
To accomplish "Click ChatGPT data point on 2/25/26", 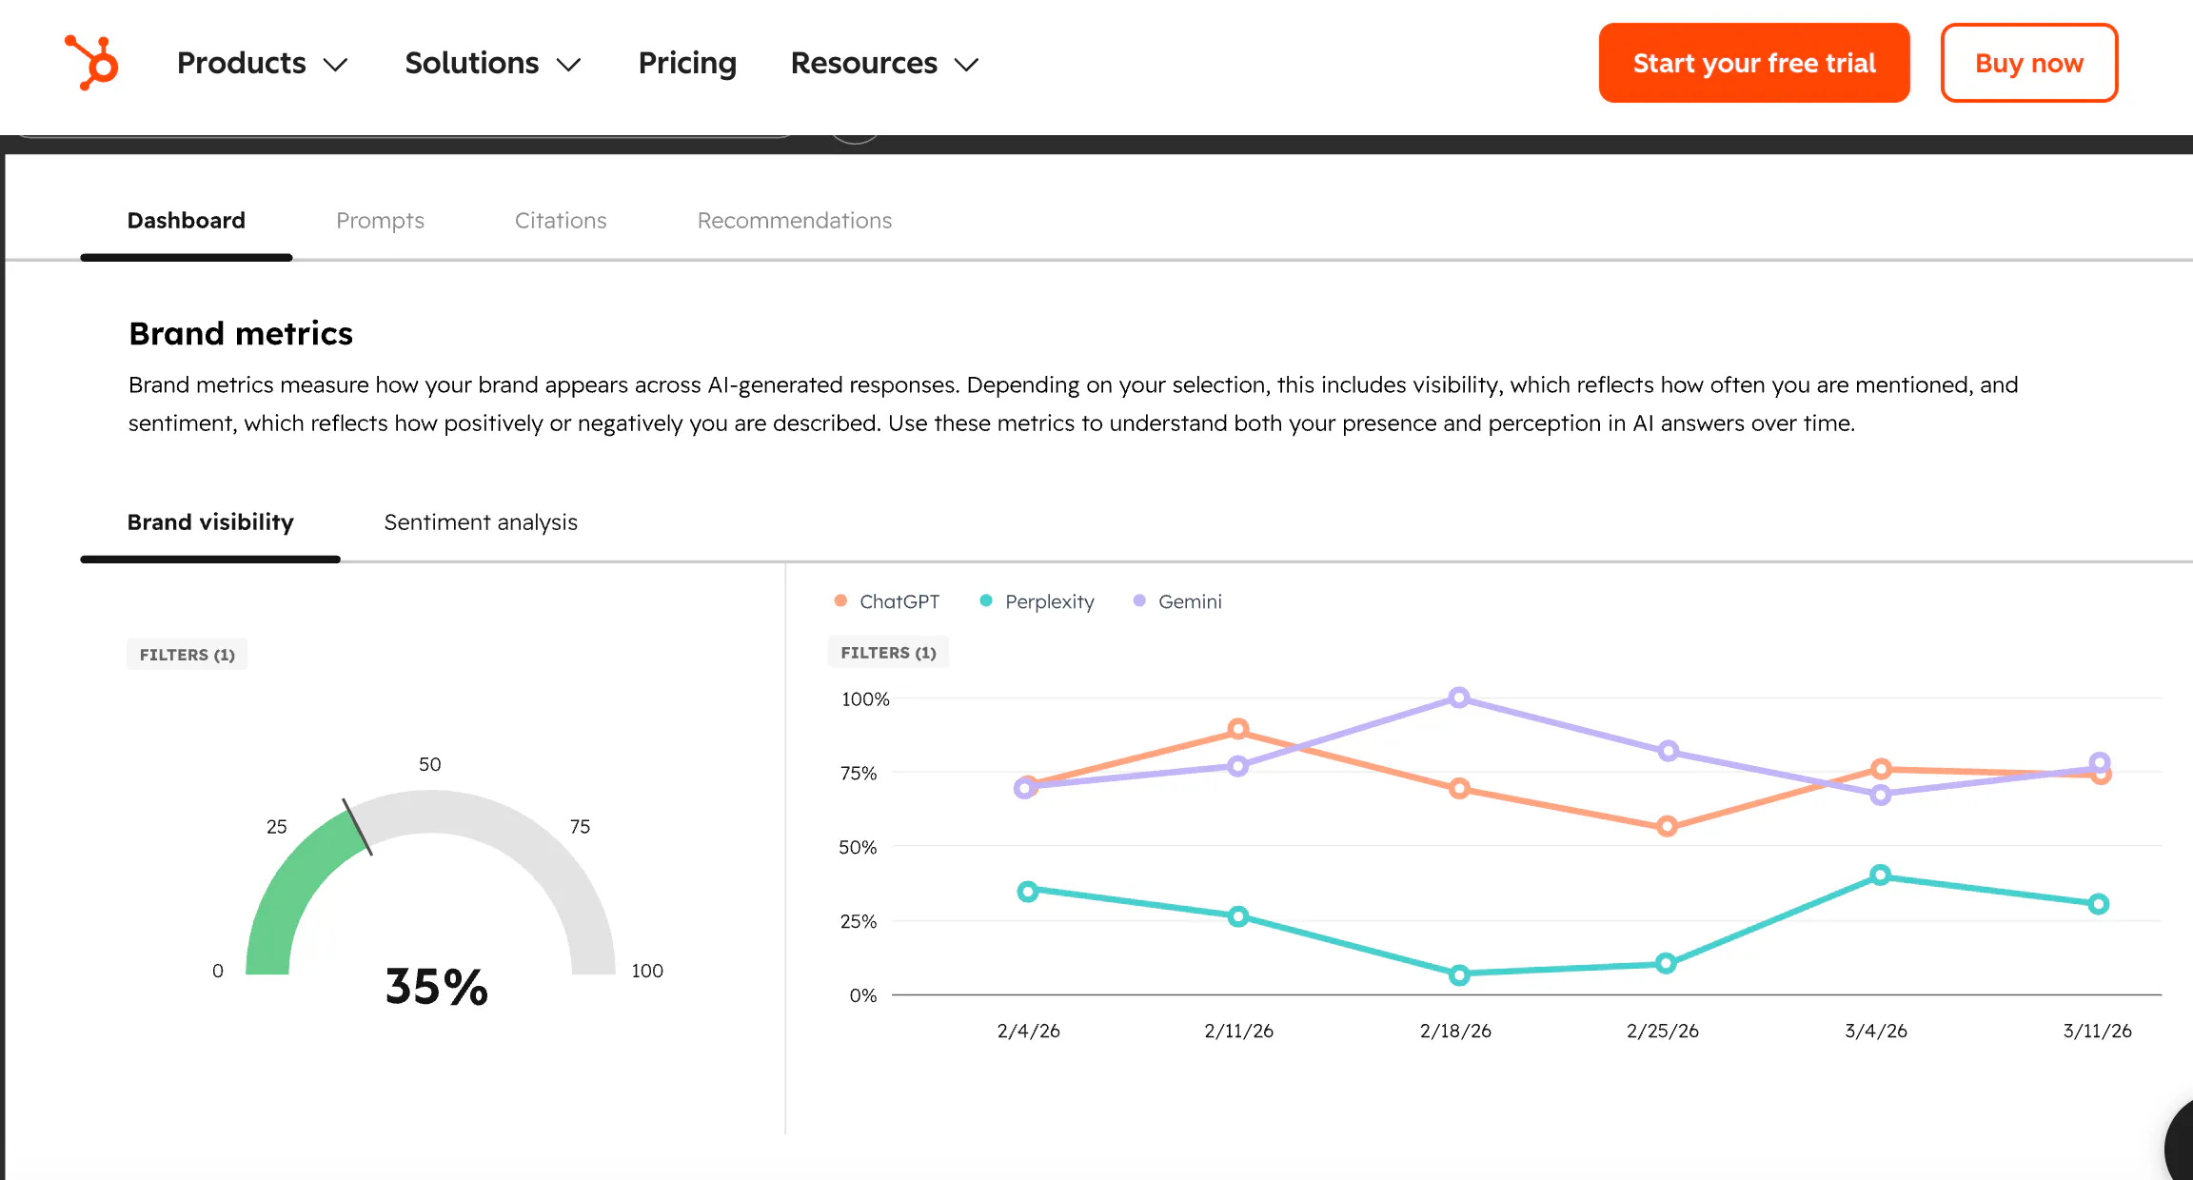I will 1667,826.
